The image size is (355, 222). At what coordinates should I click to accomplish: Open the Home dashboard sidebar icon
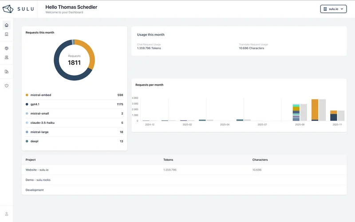tap(7, 25)
